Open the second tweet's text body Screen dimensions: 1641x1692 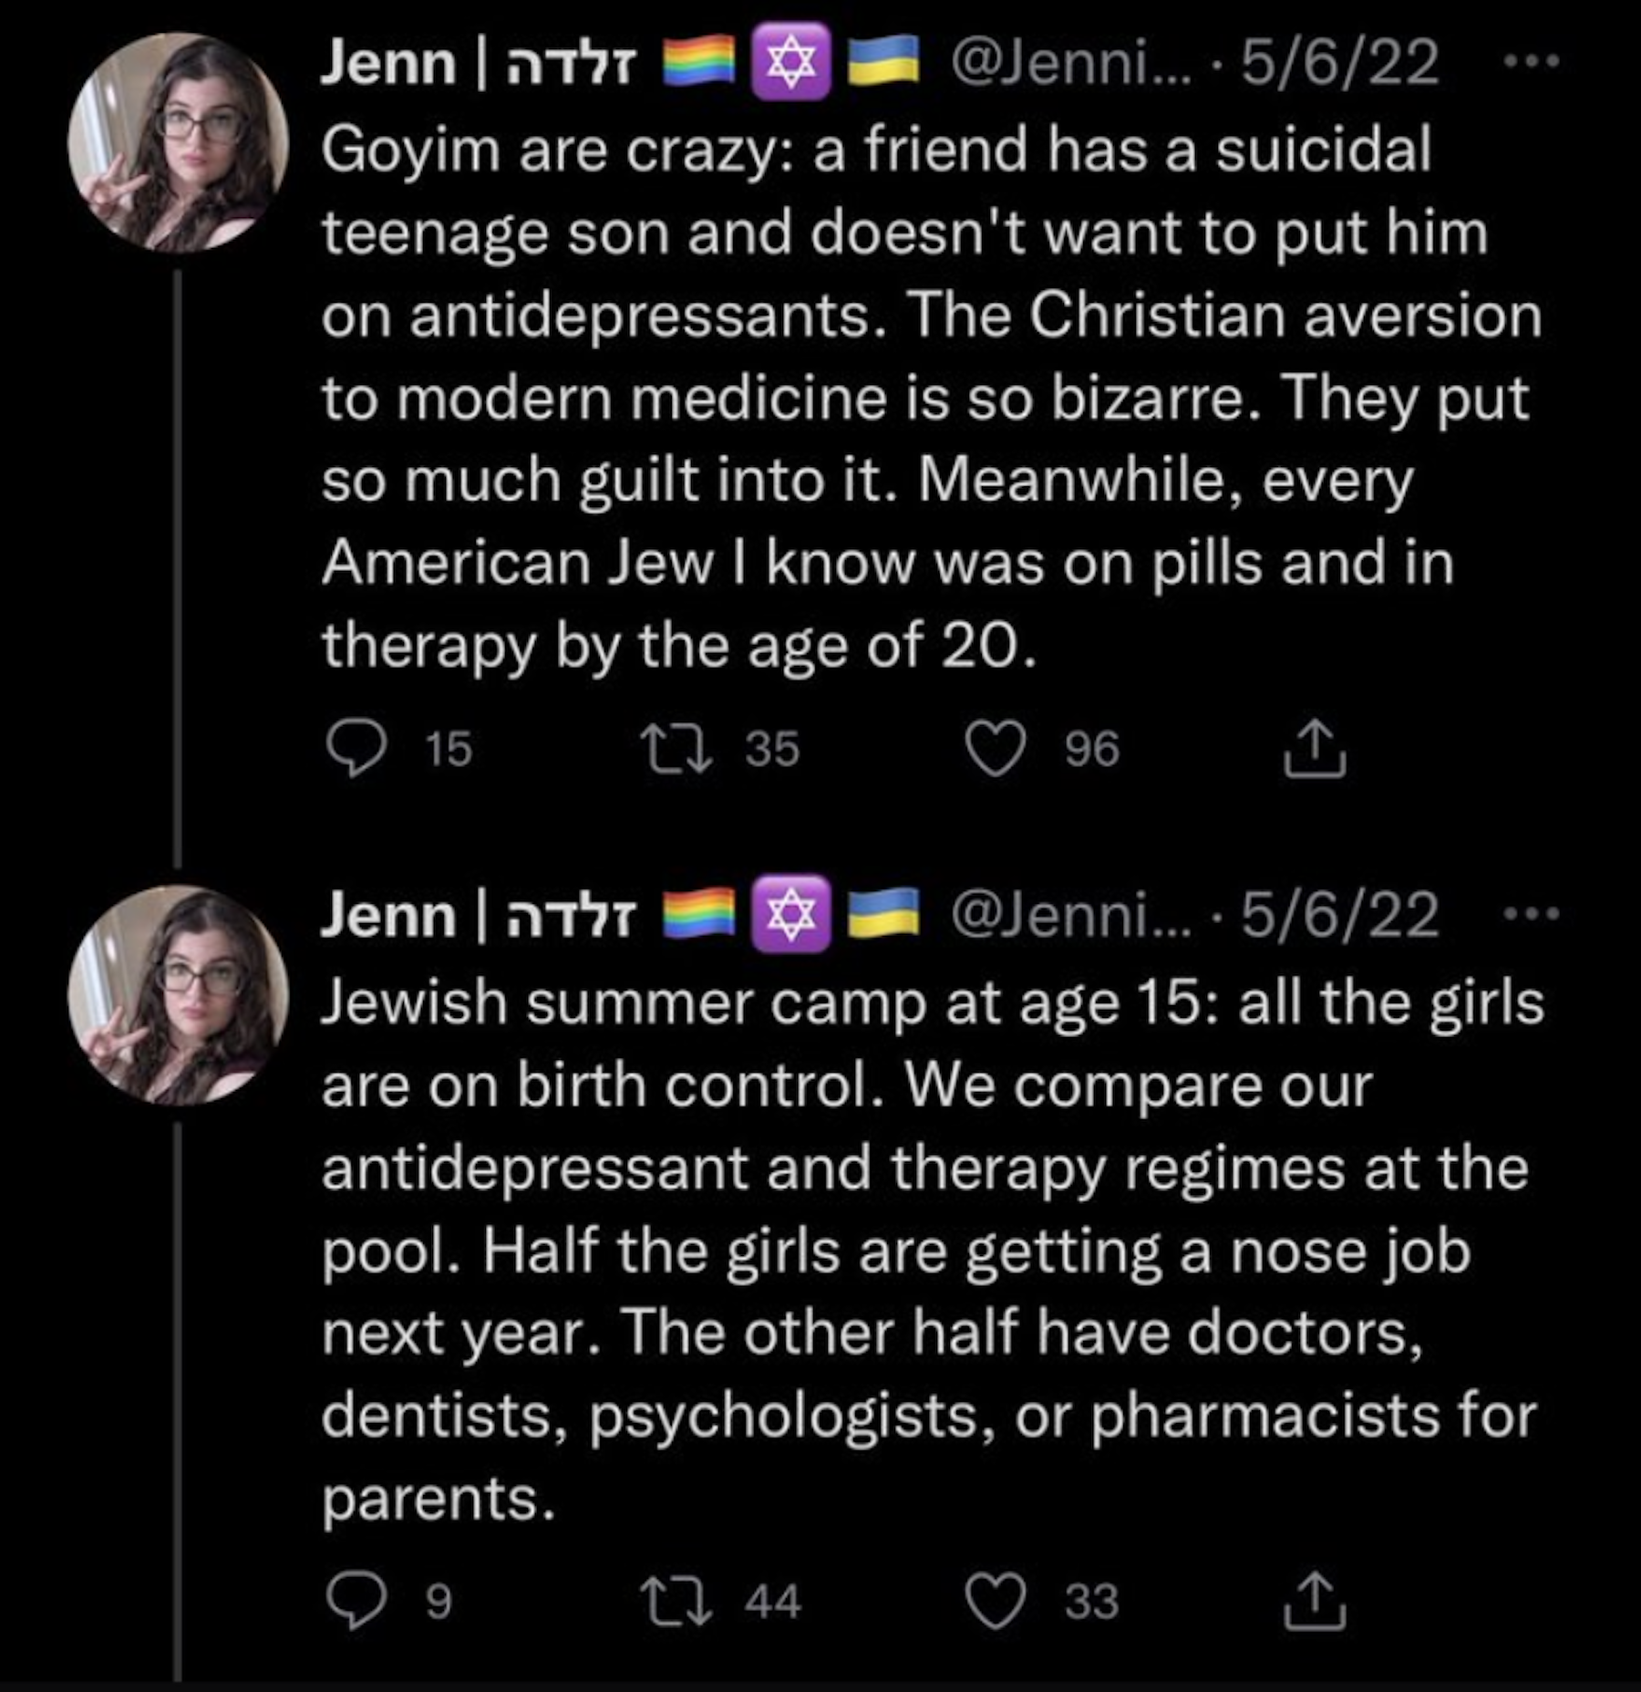point(912,1250)
